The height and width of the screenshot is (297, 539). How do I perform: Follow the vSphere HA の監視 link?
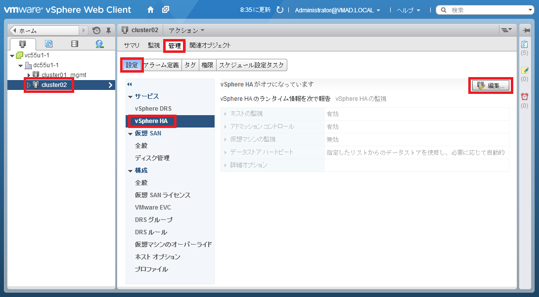(x=361, y=99)
